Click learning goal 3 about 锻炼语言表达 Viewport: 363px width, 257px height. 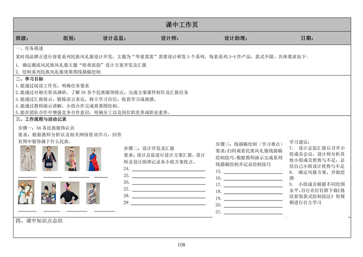tap(86, 99)
